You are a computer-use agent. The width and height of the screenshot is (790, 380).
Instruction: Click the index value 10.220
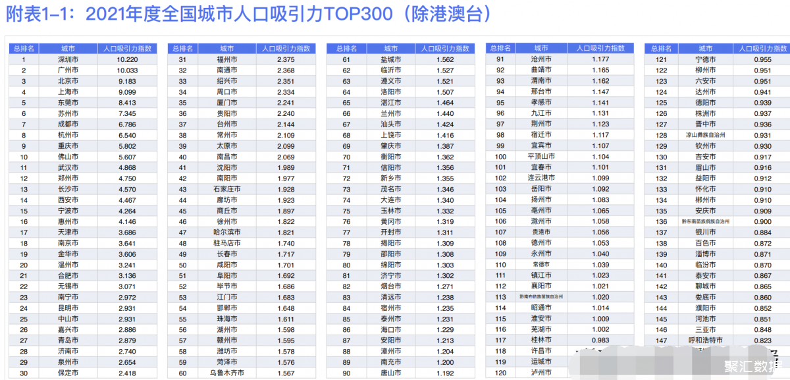point(127,59)
